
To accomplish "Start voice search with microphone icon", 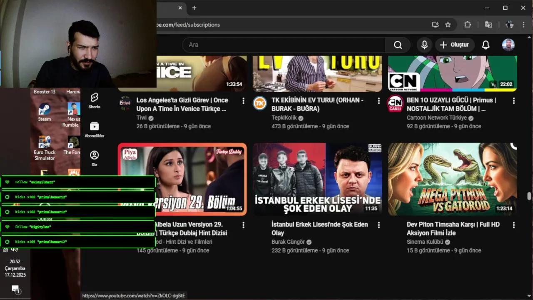I will 424,45.
